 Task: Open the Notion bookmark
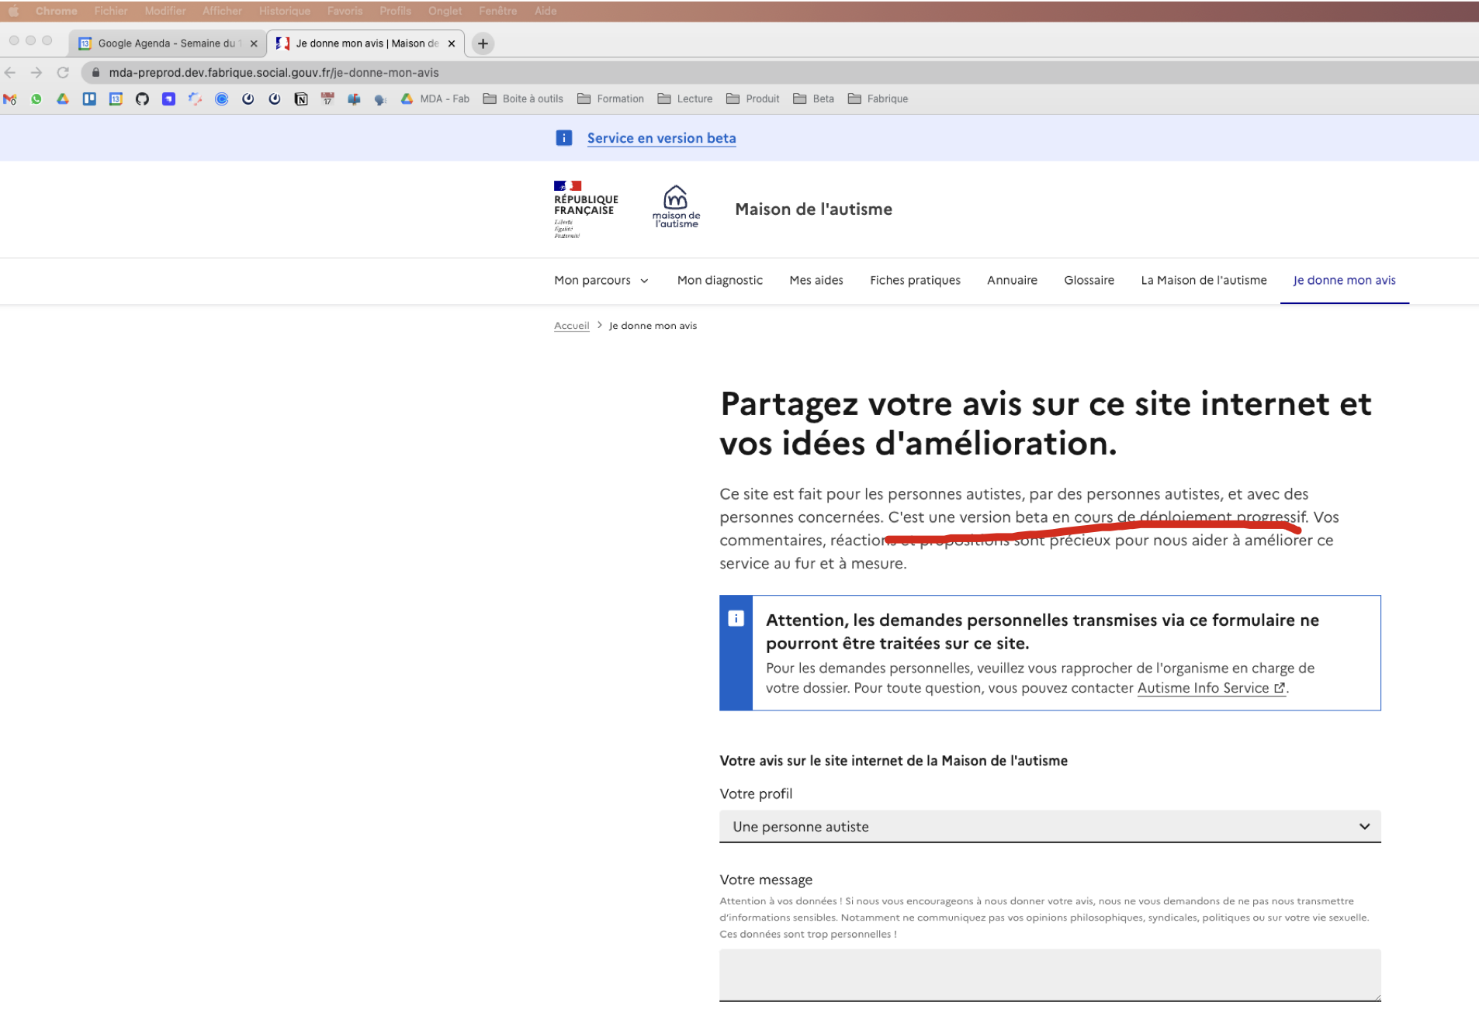pyautogui.click(x=301, y=99)
